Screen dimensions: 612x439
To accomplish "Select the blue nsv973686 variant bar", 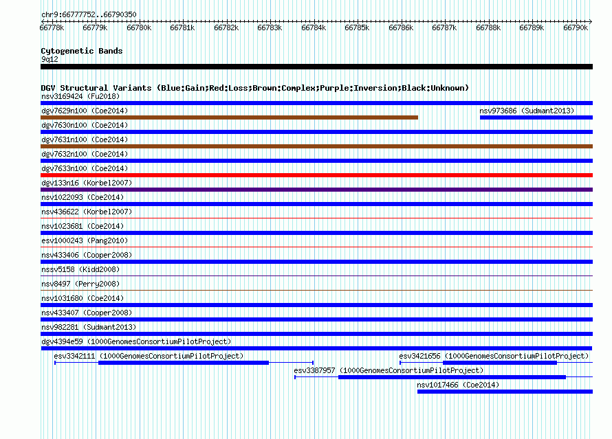I will pos(536,117).
